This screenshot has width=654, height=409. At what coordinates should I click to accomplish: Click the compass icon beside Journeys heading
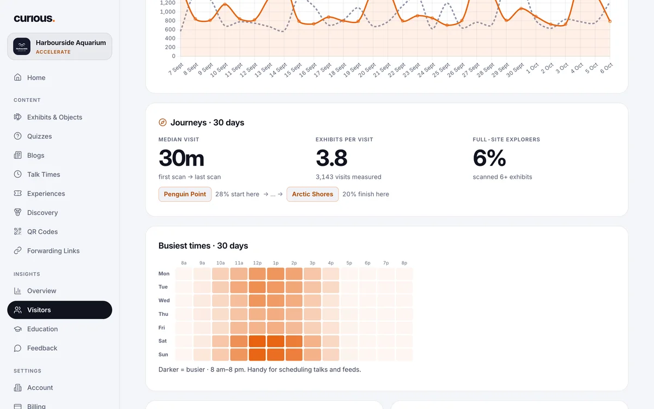[x=162, y=122]
